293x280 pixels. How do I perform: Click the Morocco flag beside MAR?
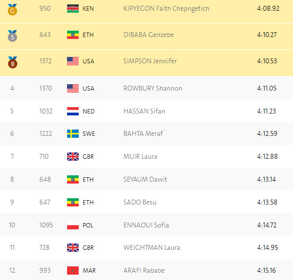pyautogui.click(x=72, y=270)
